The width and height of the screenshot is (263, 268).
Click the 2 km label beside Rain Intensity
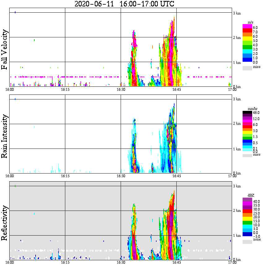pos(237,124)
